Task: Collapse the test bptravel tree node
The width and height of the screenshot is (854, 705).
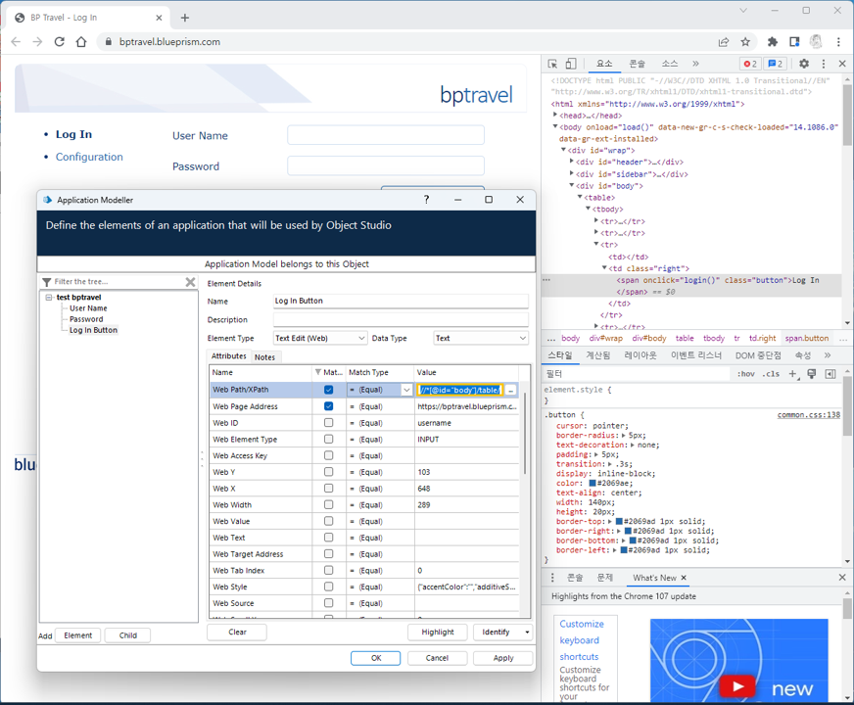Action: (x=49, y=298)
